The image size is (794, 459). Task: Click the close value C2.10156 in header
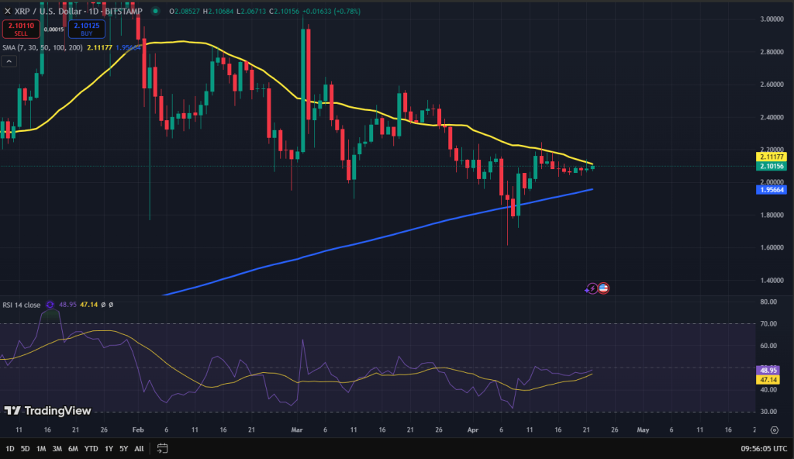[x=285, y=11]
